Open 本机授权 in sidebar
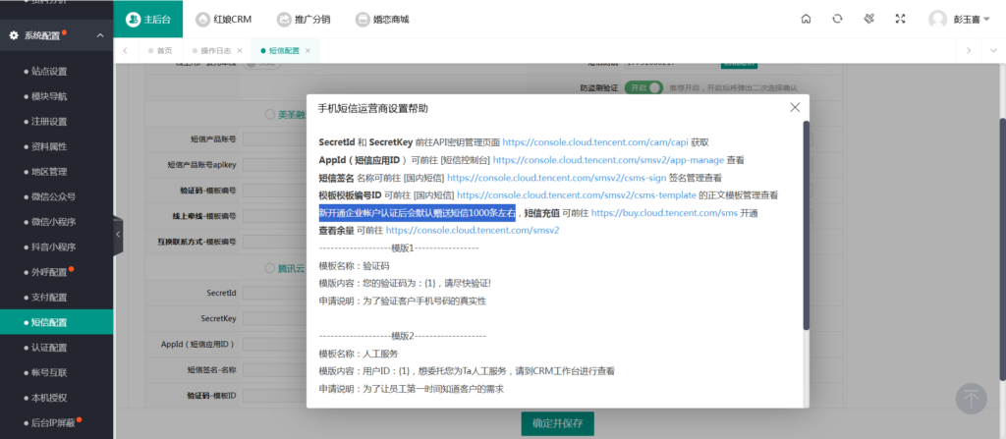The image size is (1006, 439). [x=49, y=398]
